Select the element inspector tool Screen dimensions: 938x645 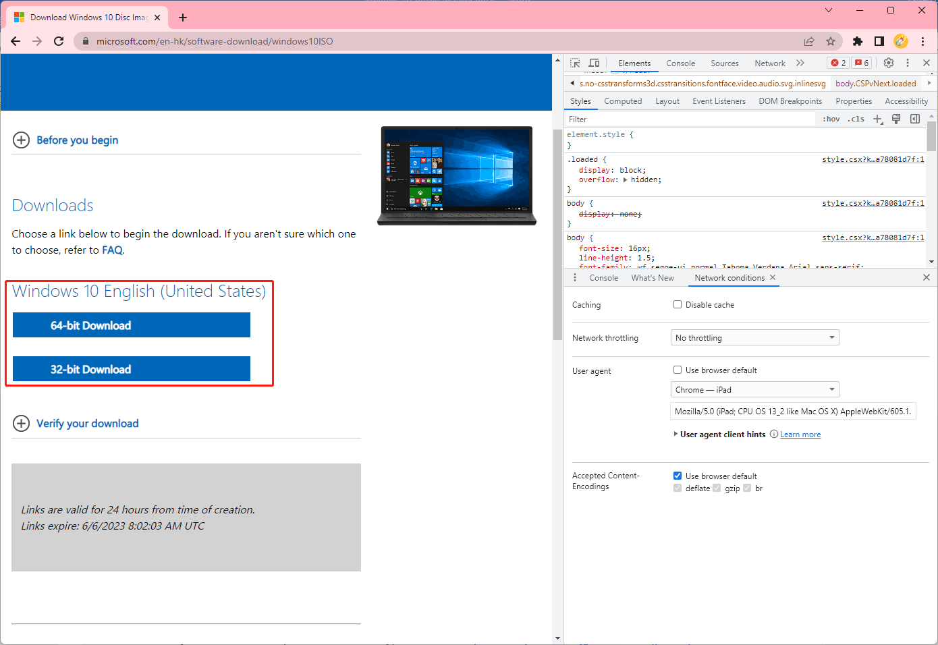point(575,63)
